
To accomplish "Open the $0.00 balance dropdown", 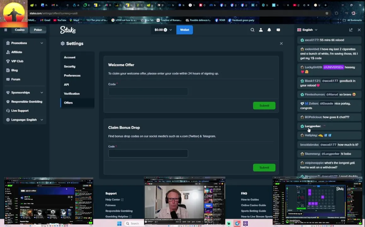I will [x=163, y=30].
